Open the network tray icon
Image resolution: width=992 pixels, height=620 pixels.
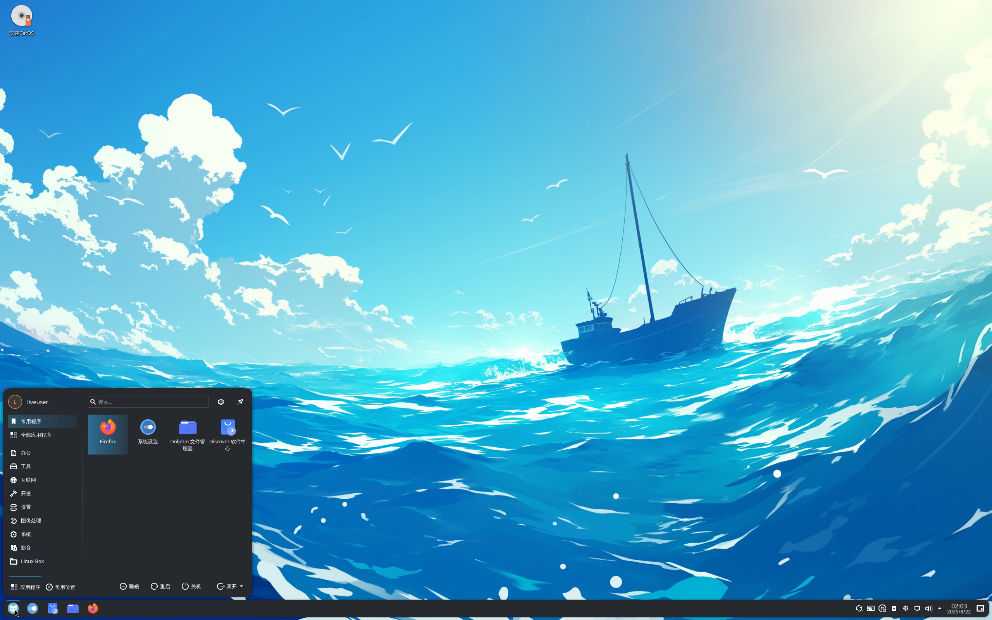coord(917,608)
